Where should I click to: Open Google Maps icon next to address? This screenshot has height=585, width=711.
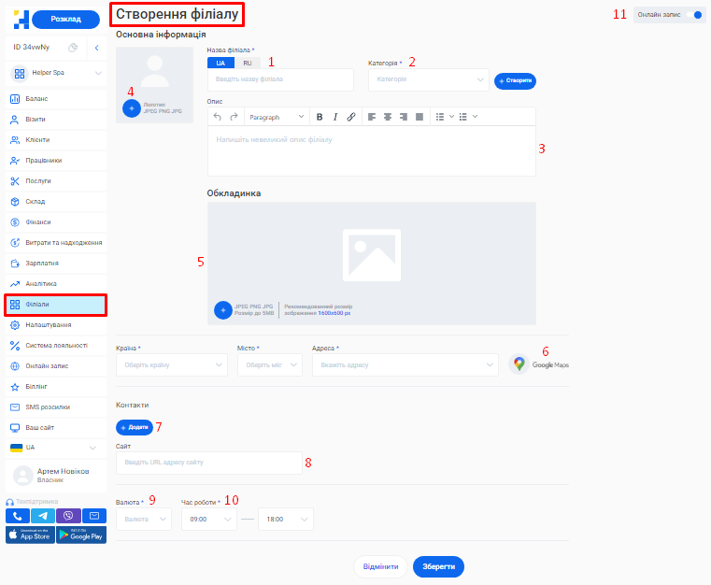519,364
